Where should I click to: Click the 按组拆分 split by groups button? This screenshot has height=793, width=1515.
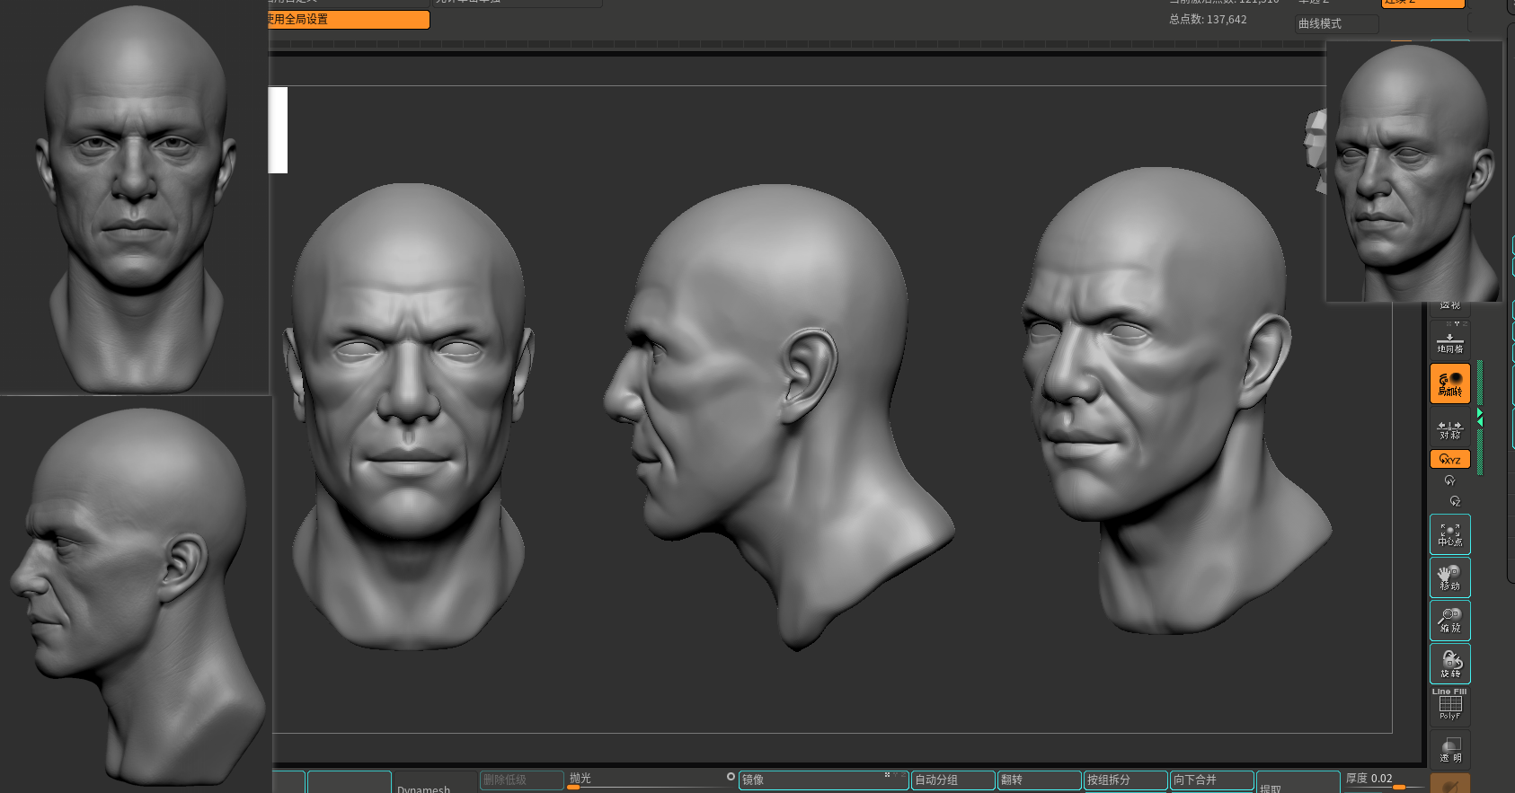coord(1125,780)
